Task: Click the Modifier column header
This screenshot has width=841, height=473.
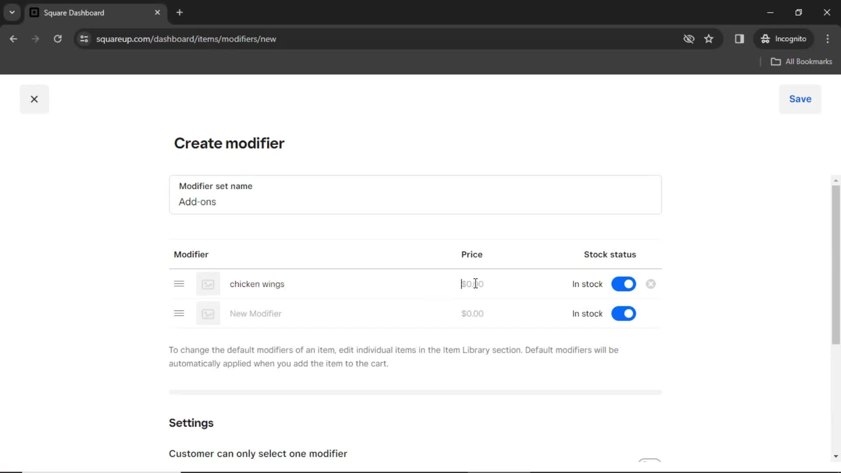Action: [191, 254]
